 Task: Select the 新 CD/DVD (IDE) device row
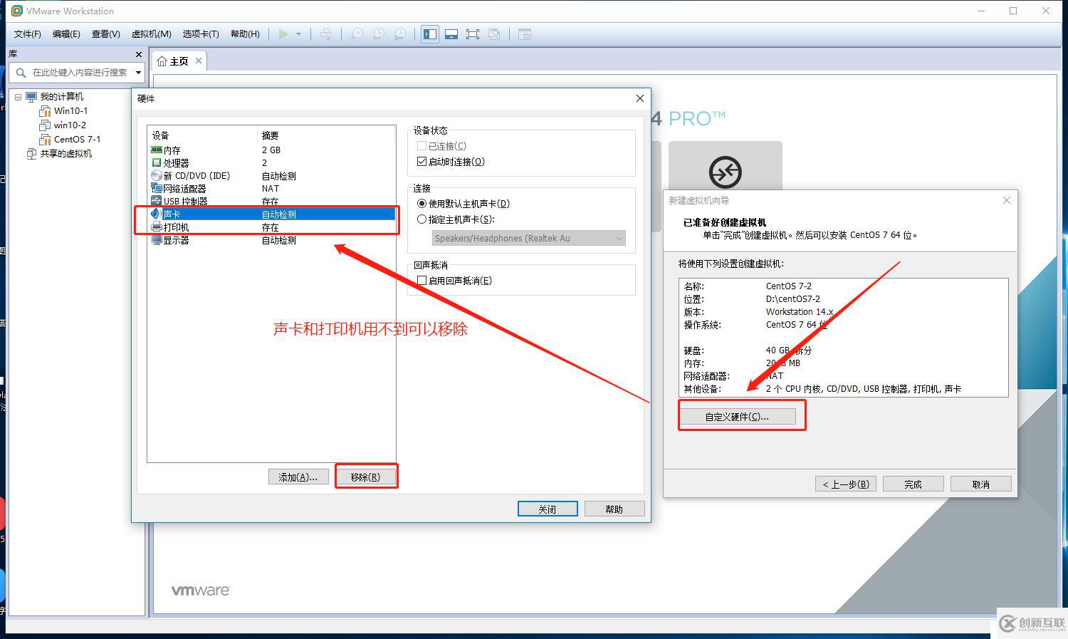click(271, 176)
